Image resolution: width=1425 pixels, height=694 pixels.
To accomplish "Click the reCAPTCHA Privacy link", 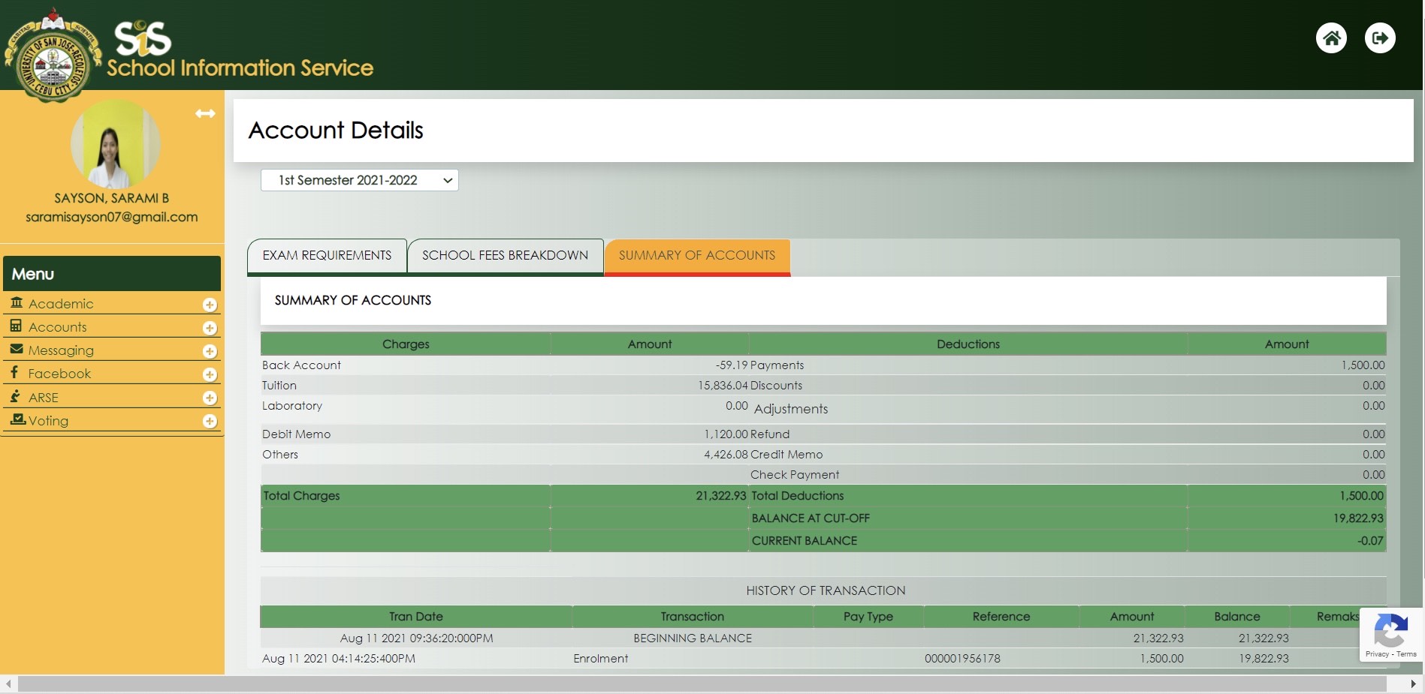I will 1377,654.
